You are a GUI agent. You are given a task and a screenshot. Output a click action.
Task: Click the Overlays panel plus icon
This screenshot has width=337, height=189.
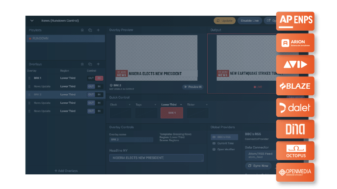pyautogui.click(x=99, y=64)
